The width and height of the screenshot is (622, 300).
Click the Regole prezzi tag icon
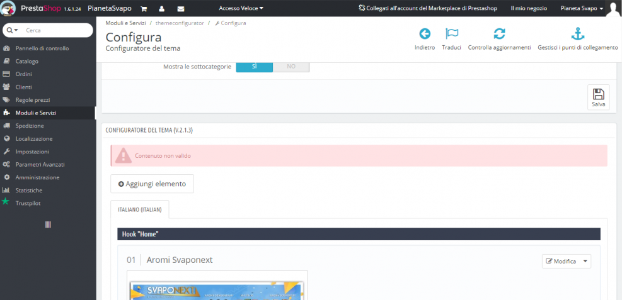click(x=6, y=100)
